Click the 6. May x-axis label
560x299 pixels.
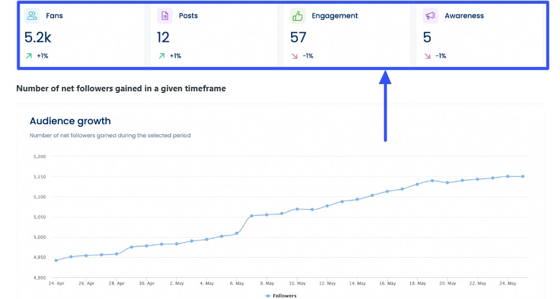(x=237, y=283)
